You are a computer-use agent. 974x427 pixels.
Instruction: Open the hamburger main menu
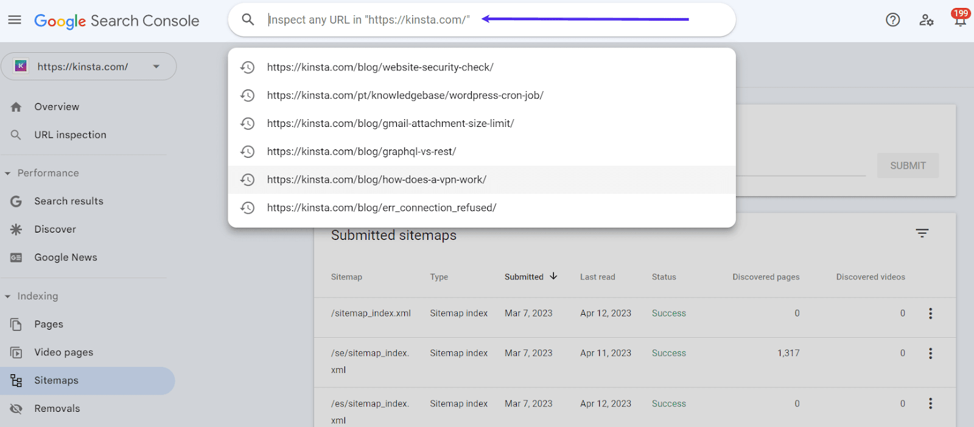click(x=15, y=20)
